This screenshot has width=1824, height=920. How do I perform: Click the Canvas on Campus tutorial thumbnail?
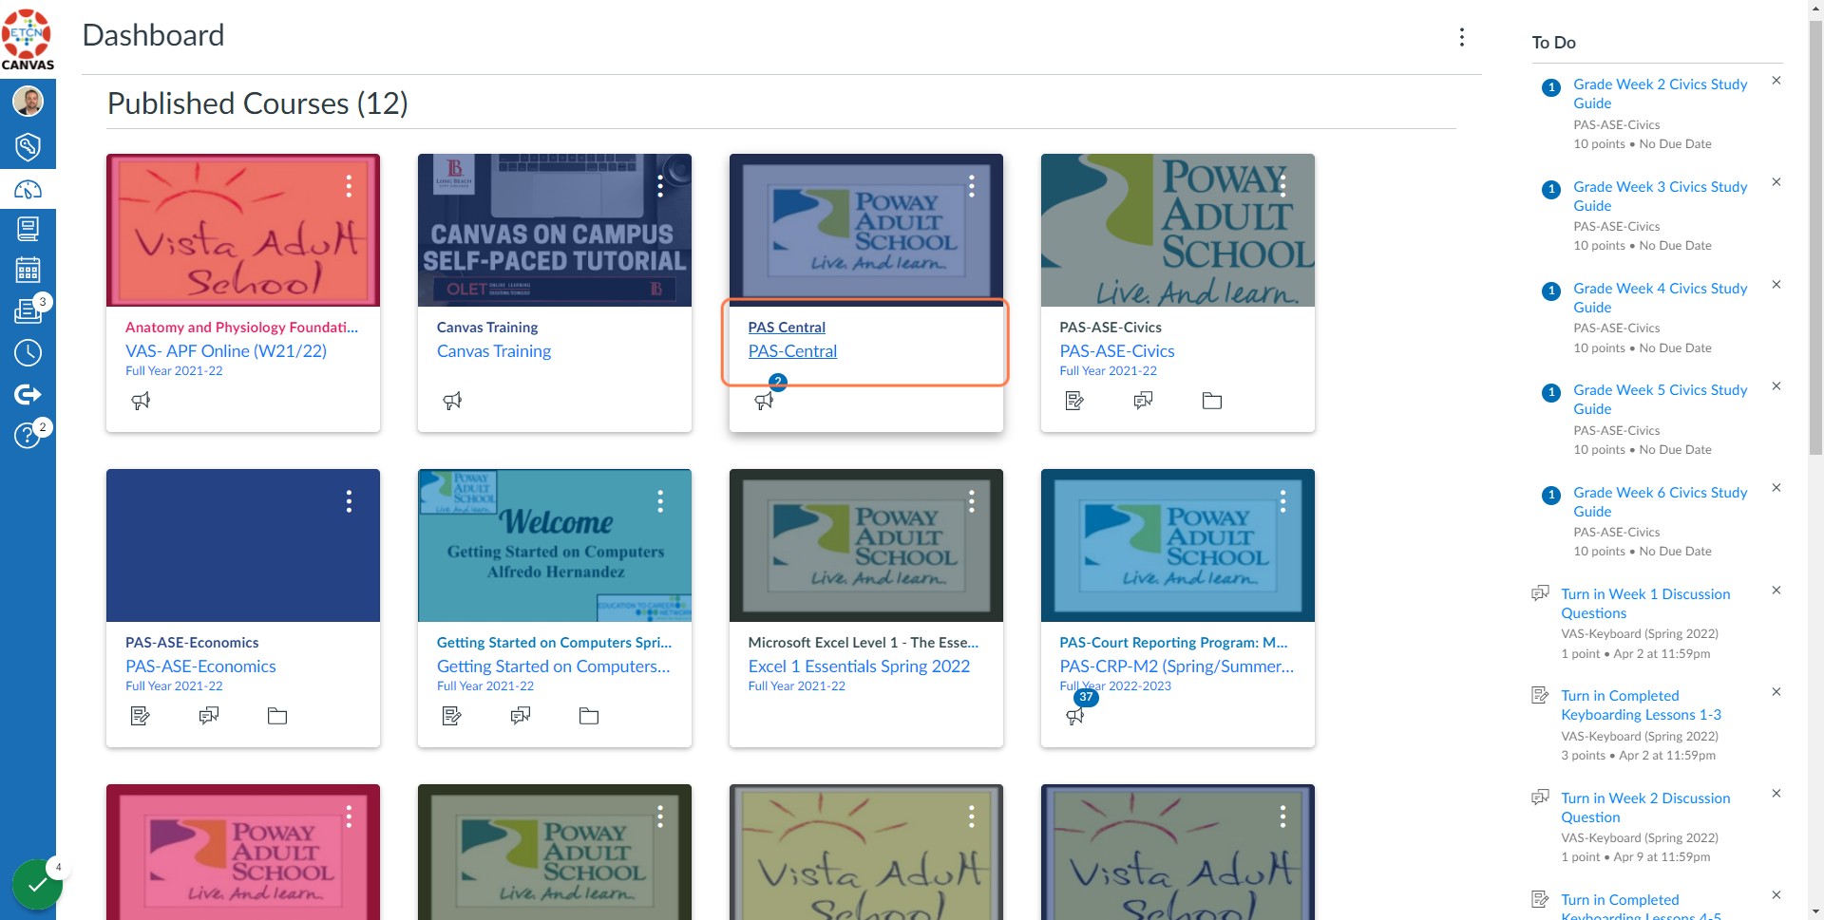pos(555,230)
